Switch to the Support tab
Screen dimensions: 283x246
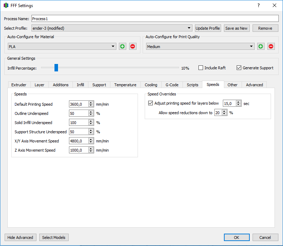(99, 85)
